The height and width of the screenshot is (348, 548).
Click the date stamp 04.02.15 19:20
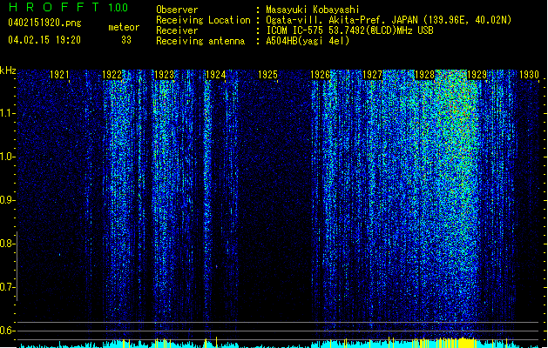pos(44,40)
